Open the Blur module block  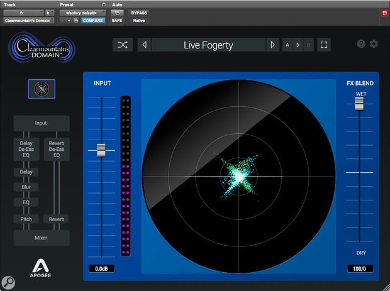tap(26, 187)
